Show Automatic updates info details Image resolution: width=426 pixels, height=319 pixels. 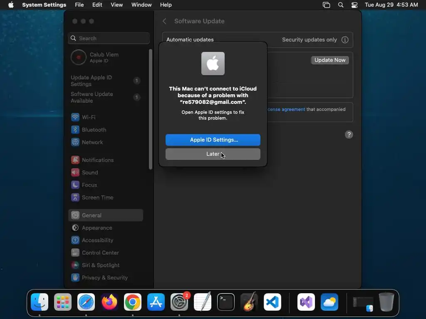345,40
